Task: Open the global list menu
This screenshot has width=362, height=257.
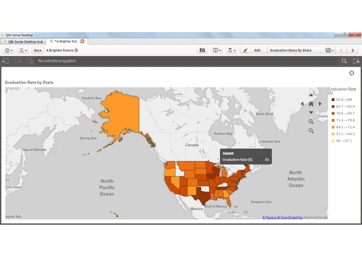Action: pos(23,50)
